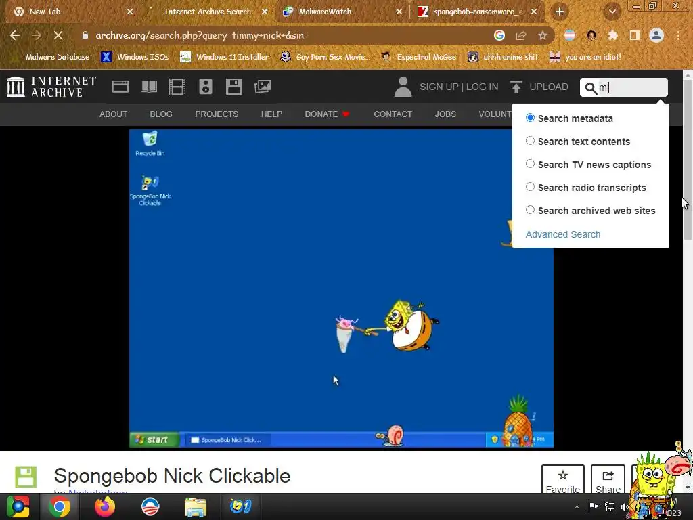Open the Advanced Search link
Image resolution: width=693 pixels, height=520 pixels.
(x=562, y=234)
